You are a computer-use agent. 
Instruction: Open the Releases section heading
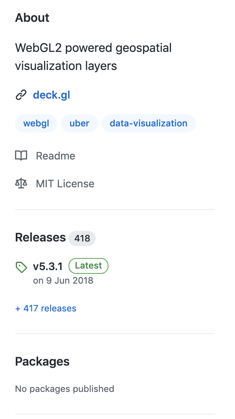40,237
